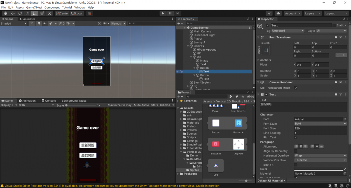The width and height of the screenshot is (351, 188).
Task: Select the Rect Transform tool
Action: click(35, 13)
